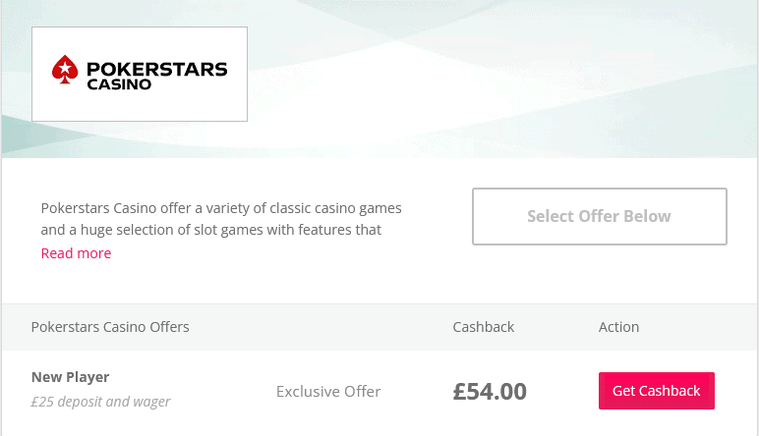Select the New Player offer row
This screenshot has width=759, height=436.
coord(379,391)
